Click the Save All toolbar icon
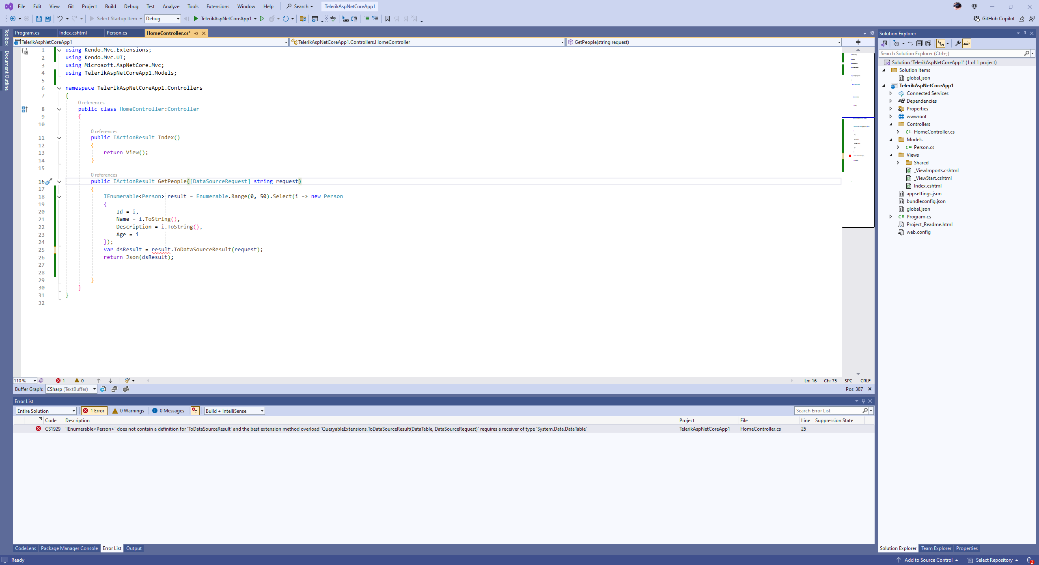Screen dimensions: 1039x565 (48, 19)
